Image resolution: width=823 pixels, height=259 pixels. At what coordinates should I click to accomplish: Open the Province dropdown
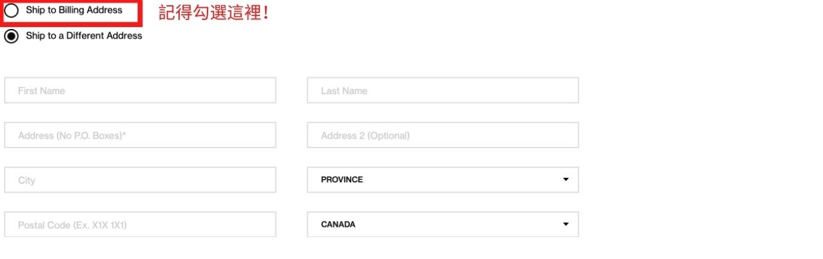point(442,180)
